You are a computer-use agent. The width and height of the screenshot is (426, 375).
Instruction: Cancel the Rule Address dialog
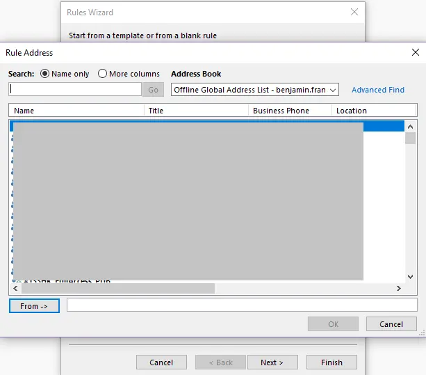[x=391, y=324]
